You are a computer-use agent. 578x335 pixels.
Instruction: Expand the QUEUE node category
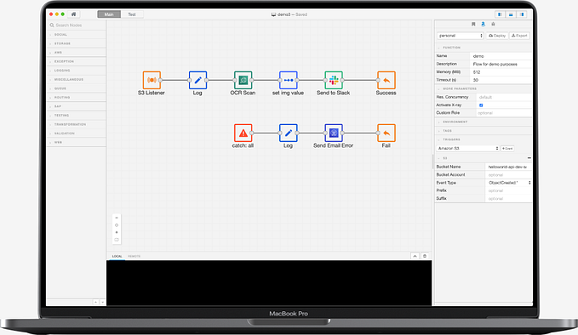[77, 88]
